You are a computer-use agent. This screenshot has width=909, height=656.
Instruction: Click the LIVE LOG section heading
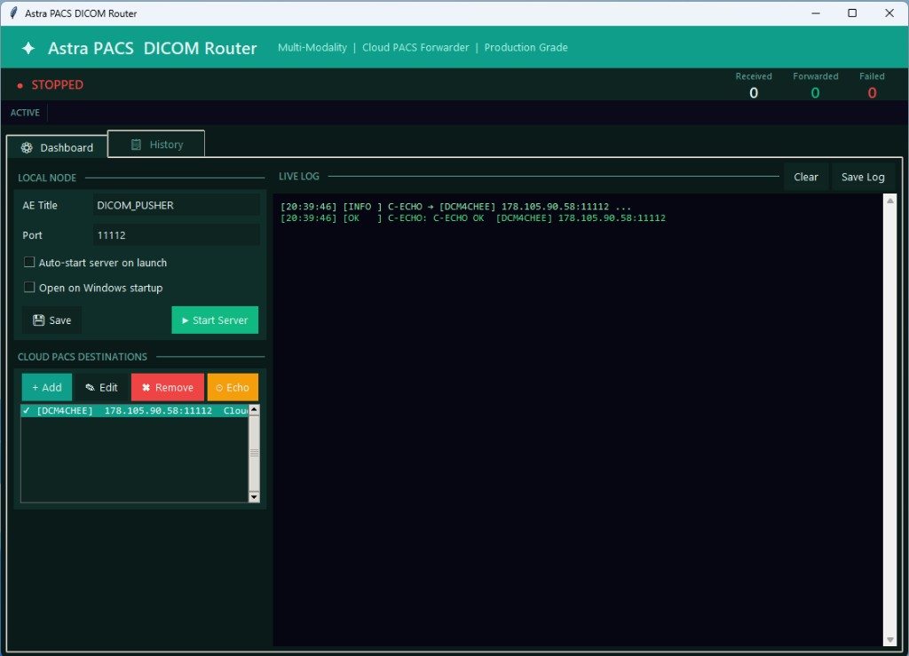click(x=299, y=176)
